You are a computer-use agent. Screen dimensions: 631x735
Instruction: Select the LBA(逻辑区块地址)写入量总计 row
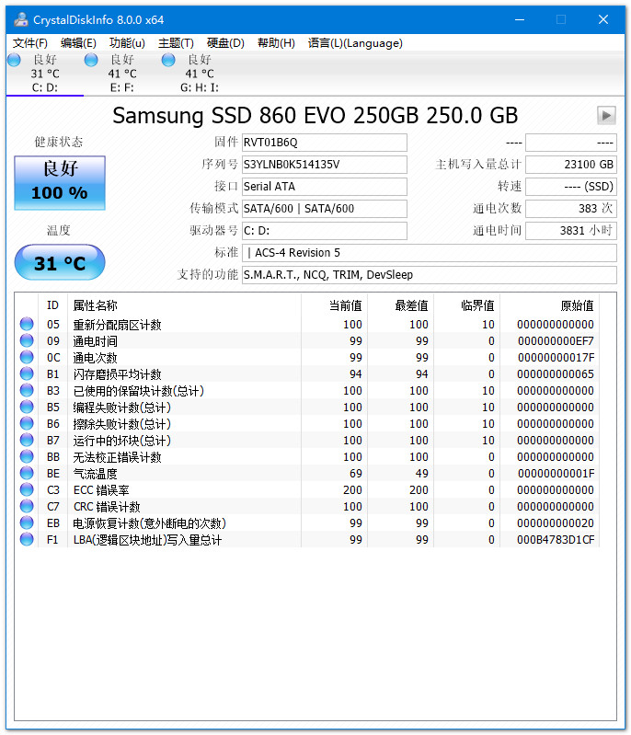coord(309,540)
